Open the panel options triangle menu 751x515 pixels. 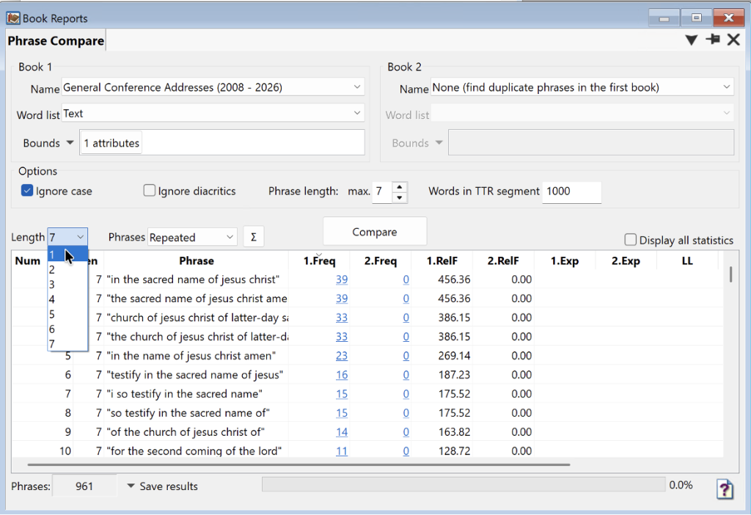point(691,40)
